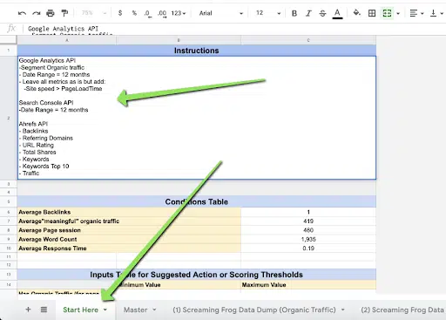Select the Average Backlinks cell

129,212
